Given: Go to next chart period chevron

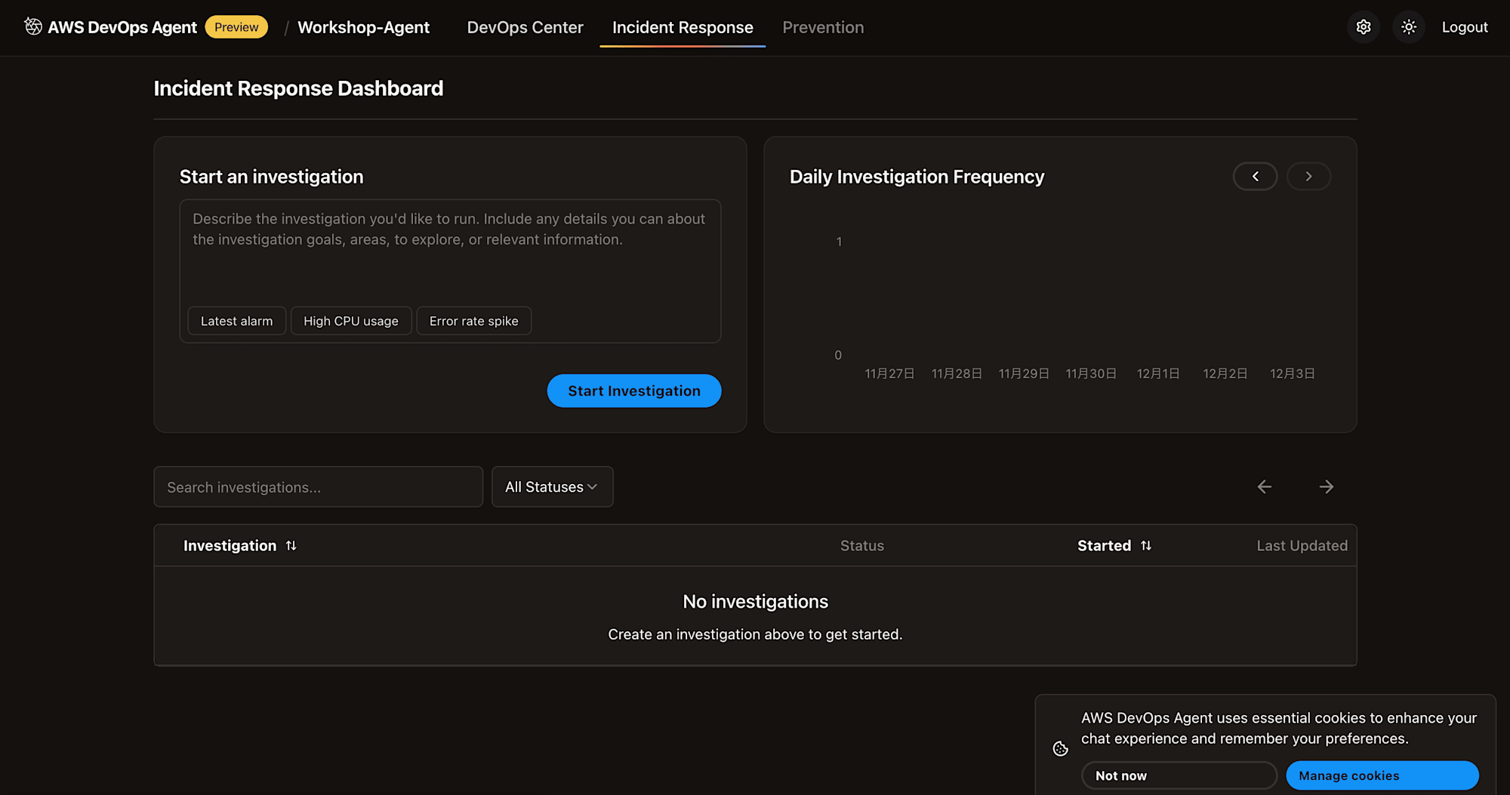Looking at the screenshot, I should point(1308,177).
